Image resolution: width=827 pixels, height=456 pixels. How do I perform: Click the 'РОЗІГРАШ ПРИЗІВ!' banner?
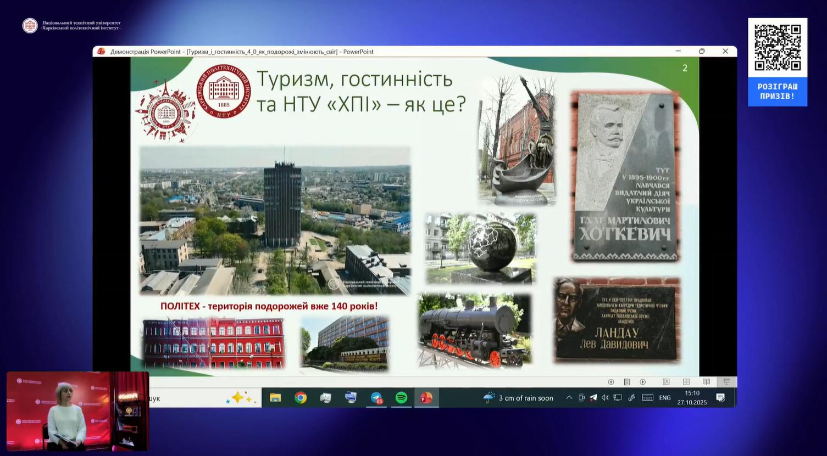click(778, 91)
